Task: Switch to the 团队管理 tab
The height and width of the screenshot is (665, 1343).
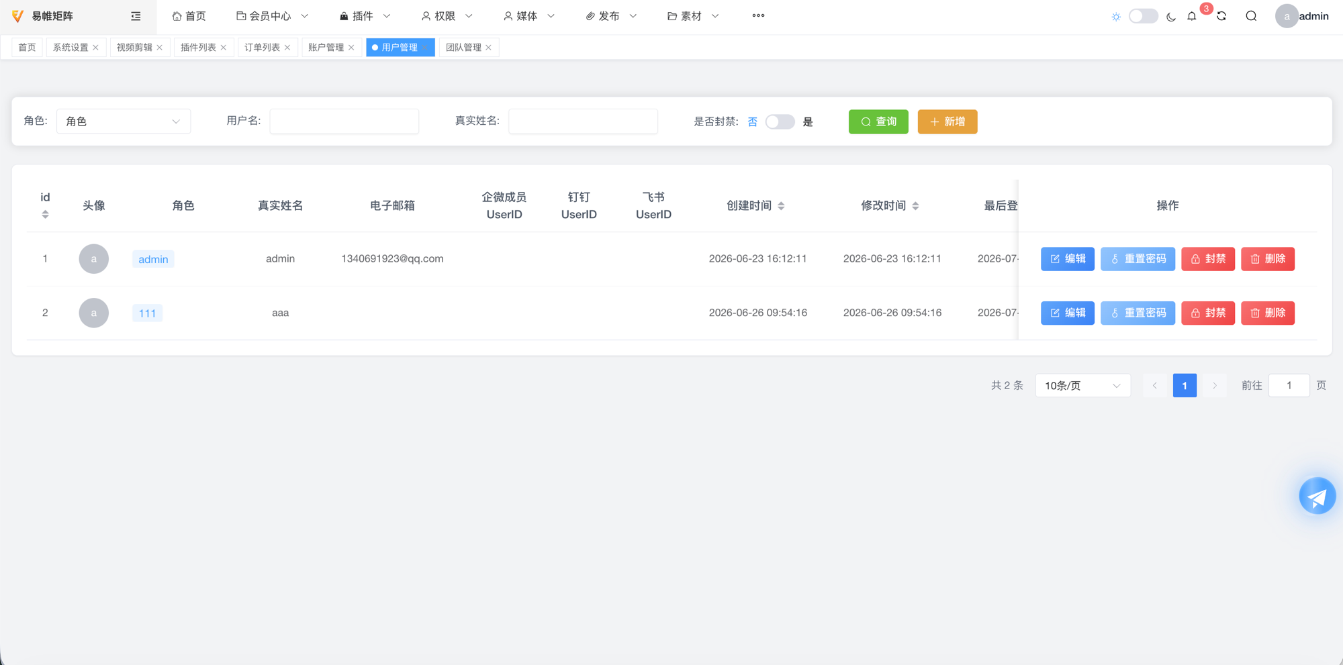Action: click(463, 48)
